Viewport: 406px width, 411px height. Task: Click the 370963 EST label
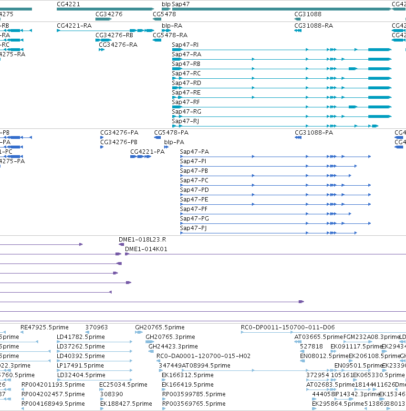[96, 327]
